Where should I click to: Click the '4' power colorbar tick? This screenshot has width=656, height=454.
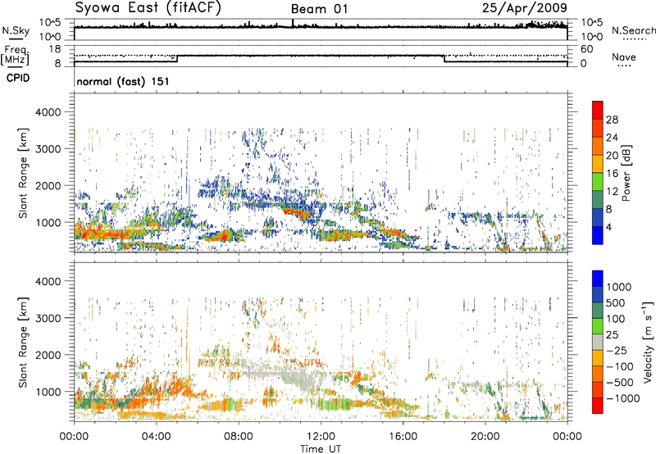tap(608, 227)
